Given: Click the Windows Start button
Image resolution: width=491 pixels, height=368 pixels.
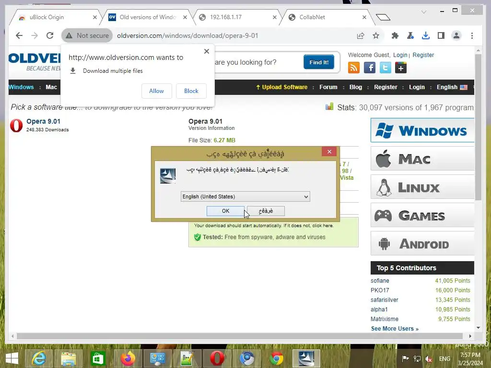Looking at the screenshot, I should (12, 358).
